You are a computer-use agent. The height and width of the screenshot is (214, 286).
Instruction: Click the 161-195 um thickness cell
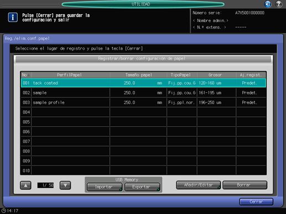pyautogui.click(x=217, y=93)
